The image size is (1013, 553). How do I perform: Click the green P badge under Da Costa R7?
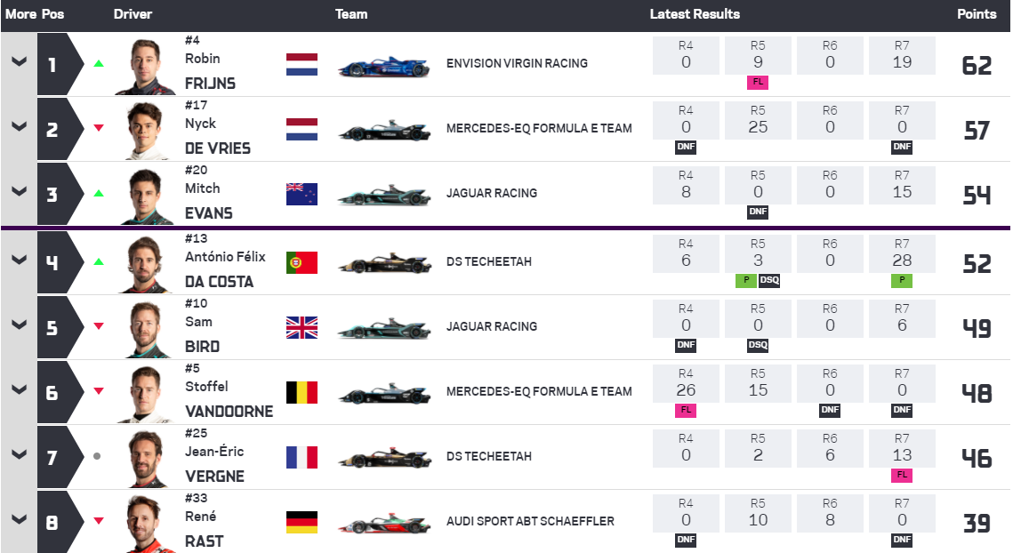pos(902,280)
